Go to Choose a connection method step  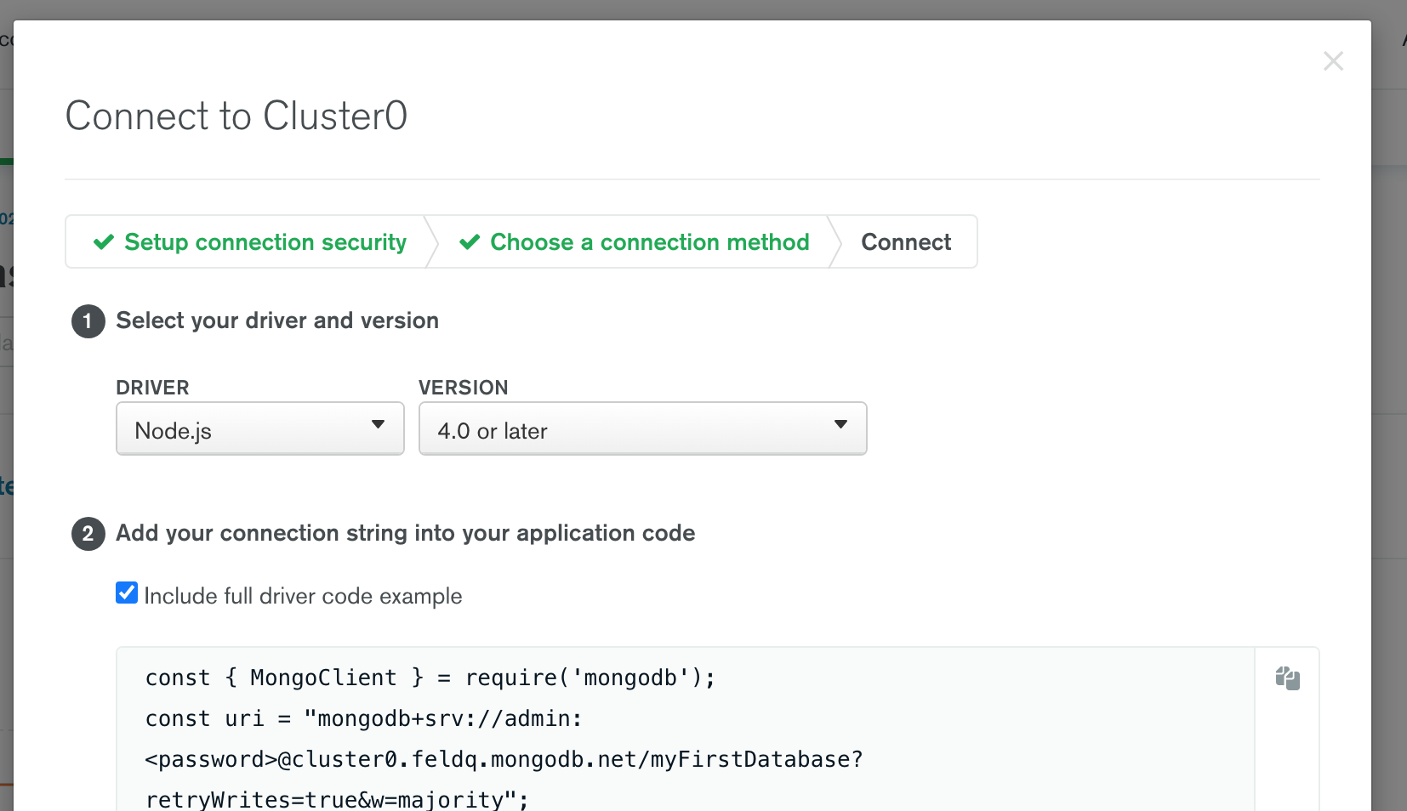point(634,242)
